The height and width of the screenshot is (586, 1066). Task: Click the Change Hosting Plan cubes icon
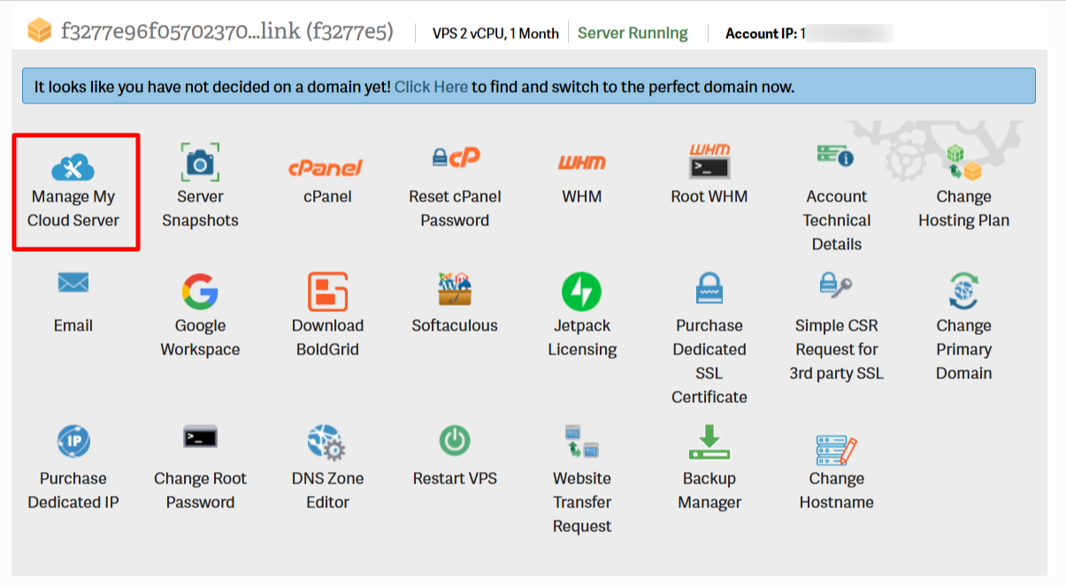(x=963, y=163)
